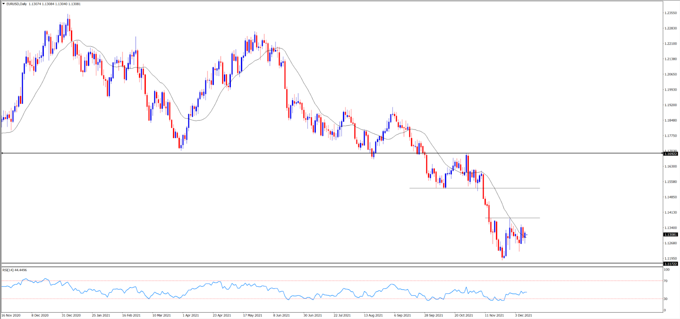Click the 1.23550 price axis label
This screenshot has width=680, height=319.
670,13
